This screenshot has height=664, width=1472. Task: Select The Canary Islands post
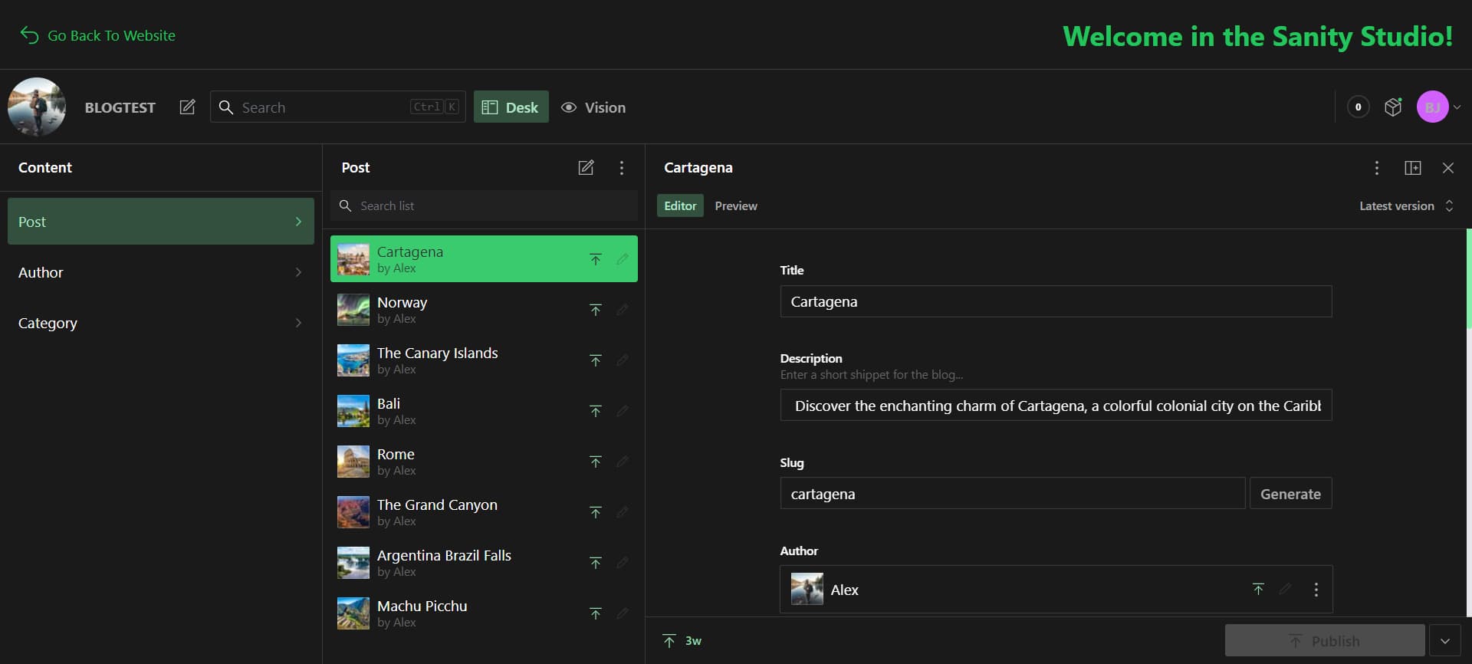click(484, 360)
